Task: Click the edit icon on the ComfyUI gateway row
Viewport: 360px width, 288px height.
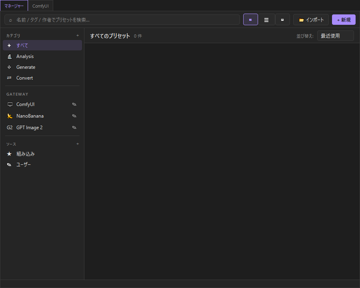Action: click(74, 104)
